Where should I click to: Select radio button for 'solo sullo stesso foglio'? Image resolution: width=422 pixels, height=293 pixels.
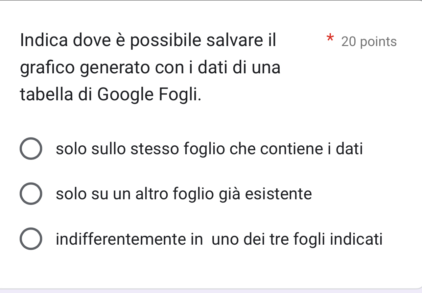coord(31,149)
